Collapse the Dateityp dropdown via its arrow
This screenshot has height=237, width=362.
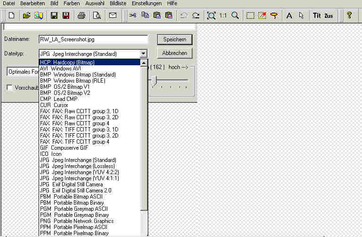(144, 54)
